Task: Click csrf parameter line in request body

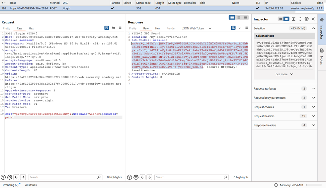Action: (x=62, y=114)
